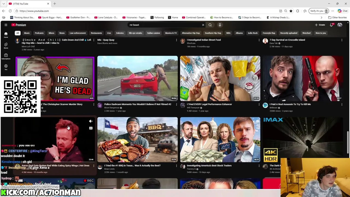Open X Following bookmark
Screen dimensions: 350x197
pyautogui.click(x=157, y=18)
